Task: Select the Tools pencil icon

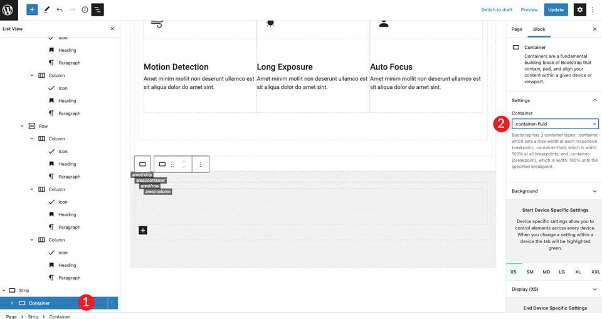Action: tap(46, 10)
